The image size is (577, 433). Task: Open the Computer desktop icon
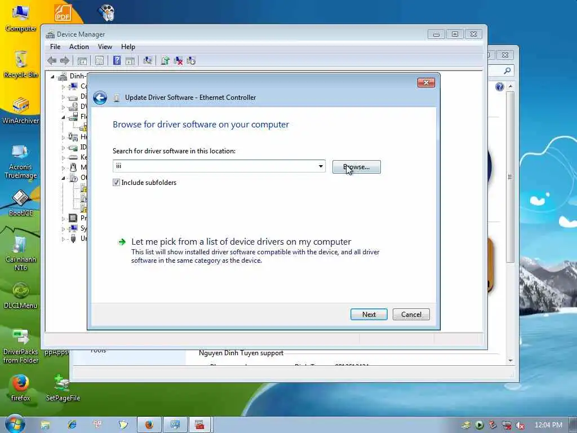tap(21, 17)
